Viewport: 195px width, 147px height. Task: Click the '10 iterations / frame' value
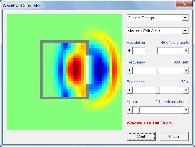pos(172,102)
